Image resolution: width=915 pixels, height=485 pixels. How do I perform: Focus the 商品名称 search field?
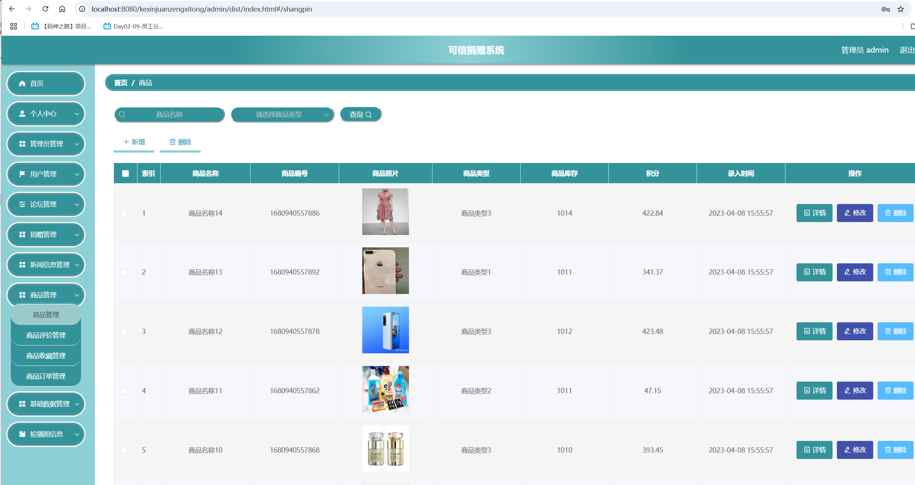click(x=170, y=115)
